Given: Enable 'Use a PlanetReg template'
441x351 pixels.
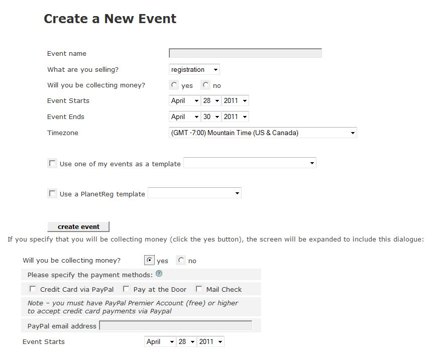Looking at the screenshot, I should 52,193.
